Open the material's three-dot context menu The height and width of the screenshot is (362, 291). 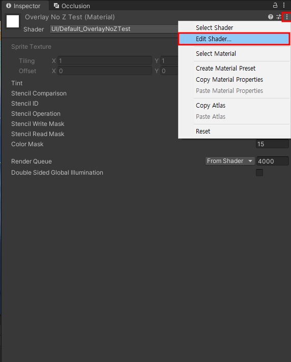(286, 17)
